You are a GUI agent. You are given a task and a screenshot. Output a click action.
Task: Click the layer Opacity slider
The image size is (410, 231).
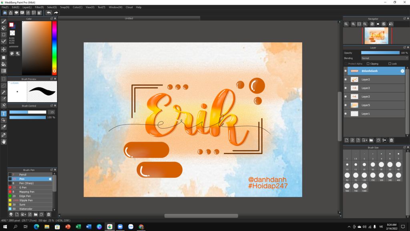(380, 53)
